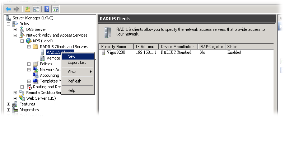Click the Accounting node in the tree

pyautogui.click(x=49, y=75)
